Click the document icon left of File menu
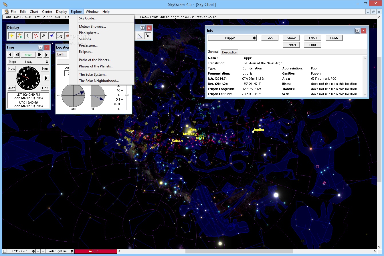Screen dimensions: 384x256 click(6, 12)
